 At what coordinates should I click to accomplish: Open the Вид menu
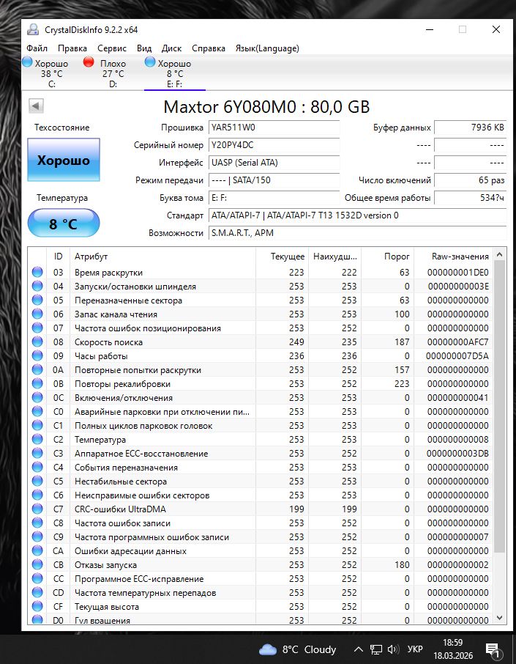click(x=144, y=48)
